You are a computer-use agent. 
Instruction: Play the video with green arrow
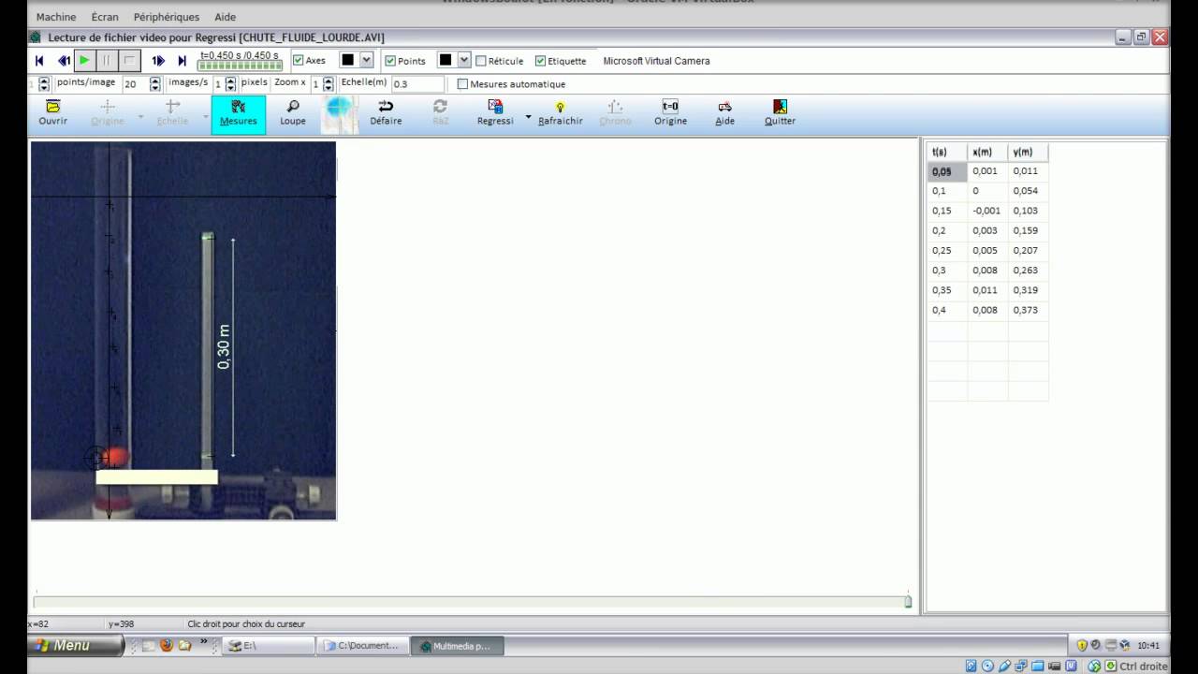(x=84, y=61)
